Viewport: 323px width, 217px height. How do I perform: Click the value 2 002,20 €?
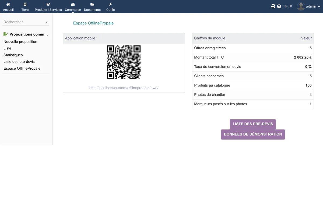click(x=303, y=57)
